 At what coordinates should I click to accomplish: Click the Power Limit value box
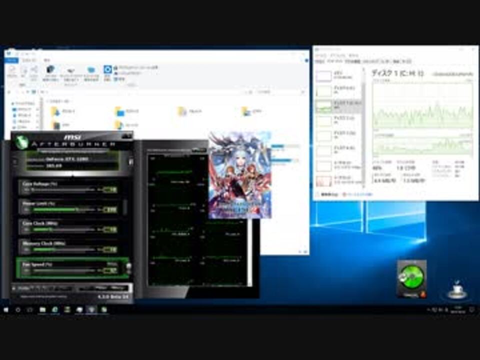(110, 209)
